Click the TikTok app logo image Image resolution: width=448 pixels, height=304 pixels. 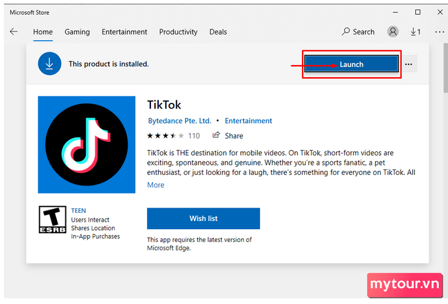[86, 144]
